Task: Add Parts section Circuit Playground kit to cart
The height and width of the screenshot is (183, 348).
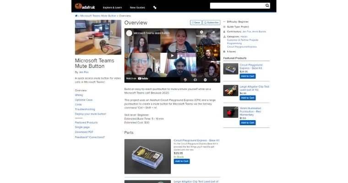Action: pos(181,161)
